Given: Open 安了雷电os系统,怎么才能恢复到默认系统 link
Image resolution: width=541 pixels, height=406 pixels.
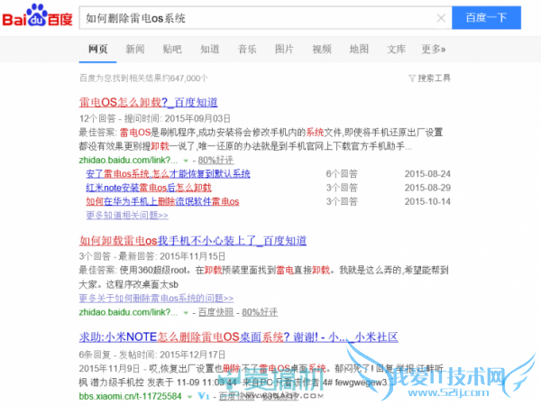Looking at the screenshot, I should click(168, 173).
